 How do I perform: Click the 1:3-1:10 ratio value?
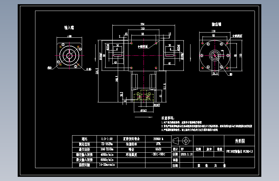pos(107,139)
